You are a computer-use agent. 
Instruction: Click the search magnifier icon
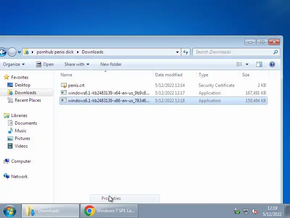pyautogui.click(x=275, y=52)
